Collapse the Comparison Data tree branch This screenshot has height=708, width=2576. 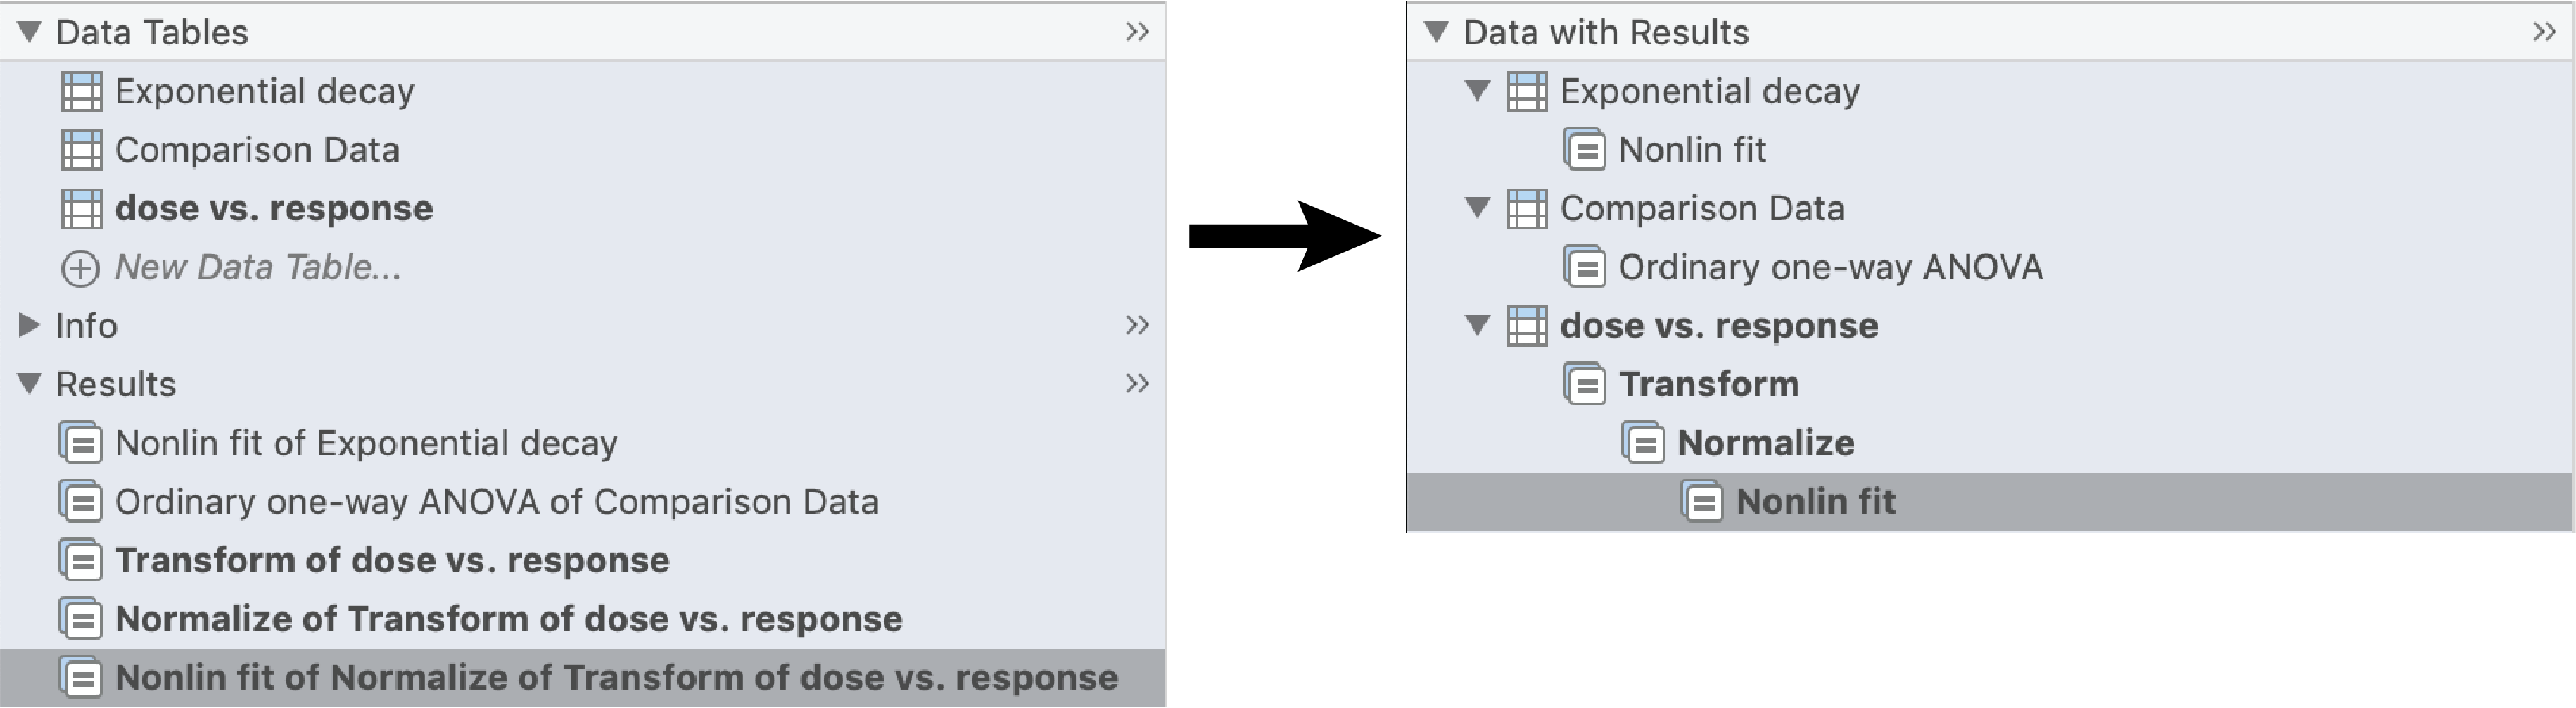1479,208
